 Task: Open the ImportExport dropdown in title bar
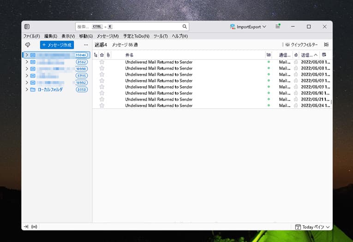click(x=248, y=27)
